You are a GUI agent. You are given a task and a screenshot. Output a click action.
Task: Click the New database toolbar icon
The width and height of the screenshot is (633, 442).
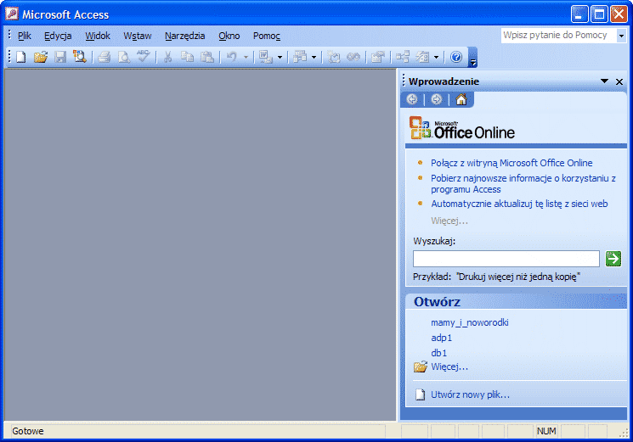[x=20, y=57]
